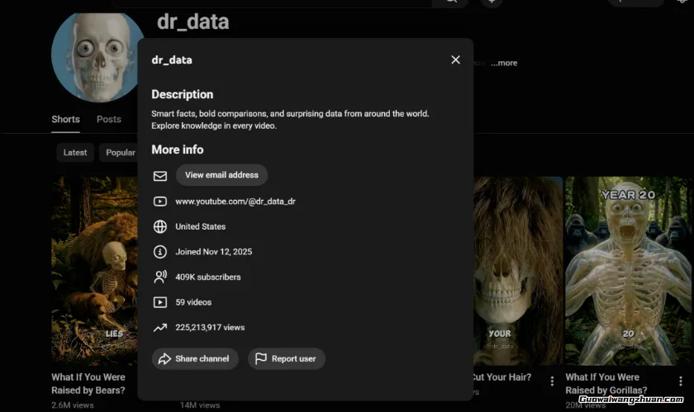
Task: Open the www.youtube.com/@dr_data_dr link
Action: [235, 201]
